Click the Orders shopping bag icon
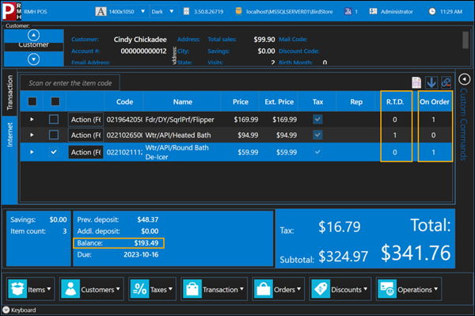This screenshot has width=475, height=316. (x=264, y=289)
